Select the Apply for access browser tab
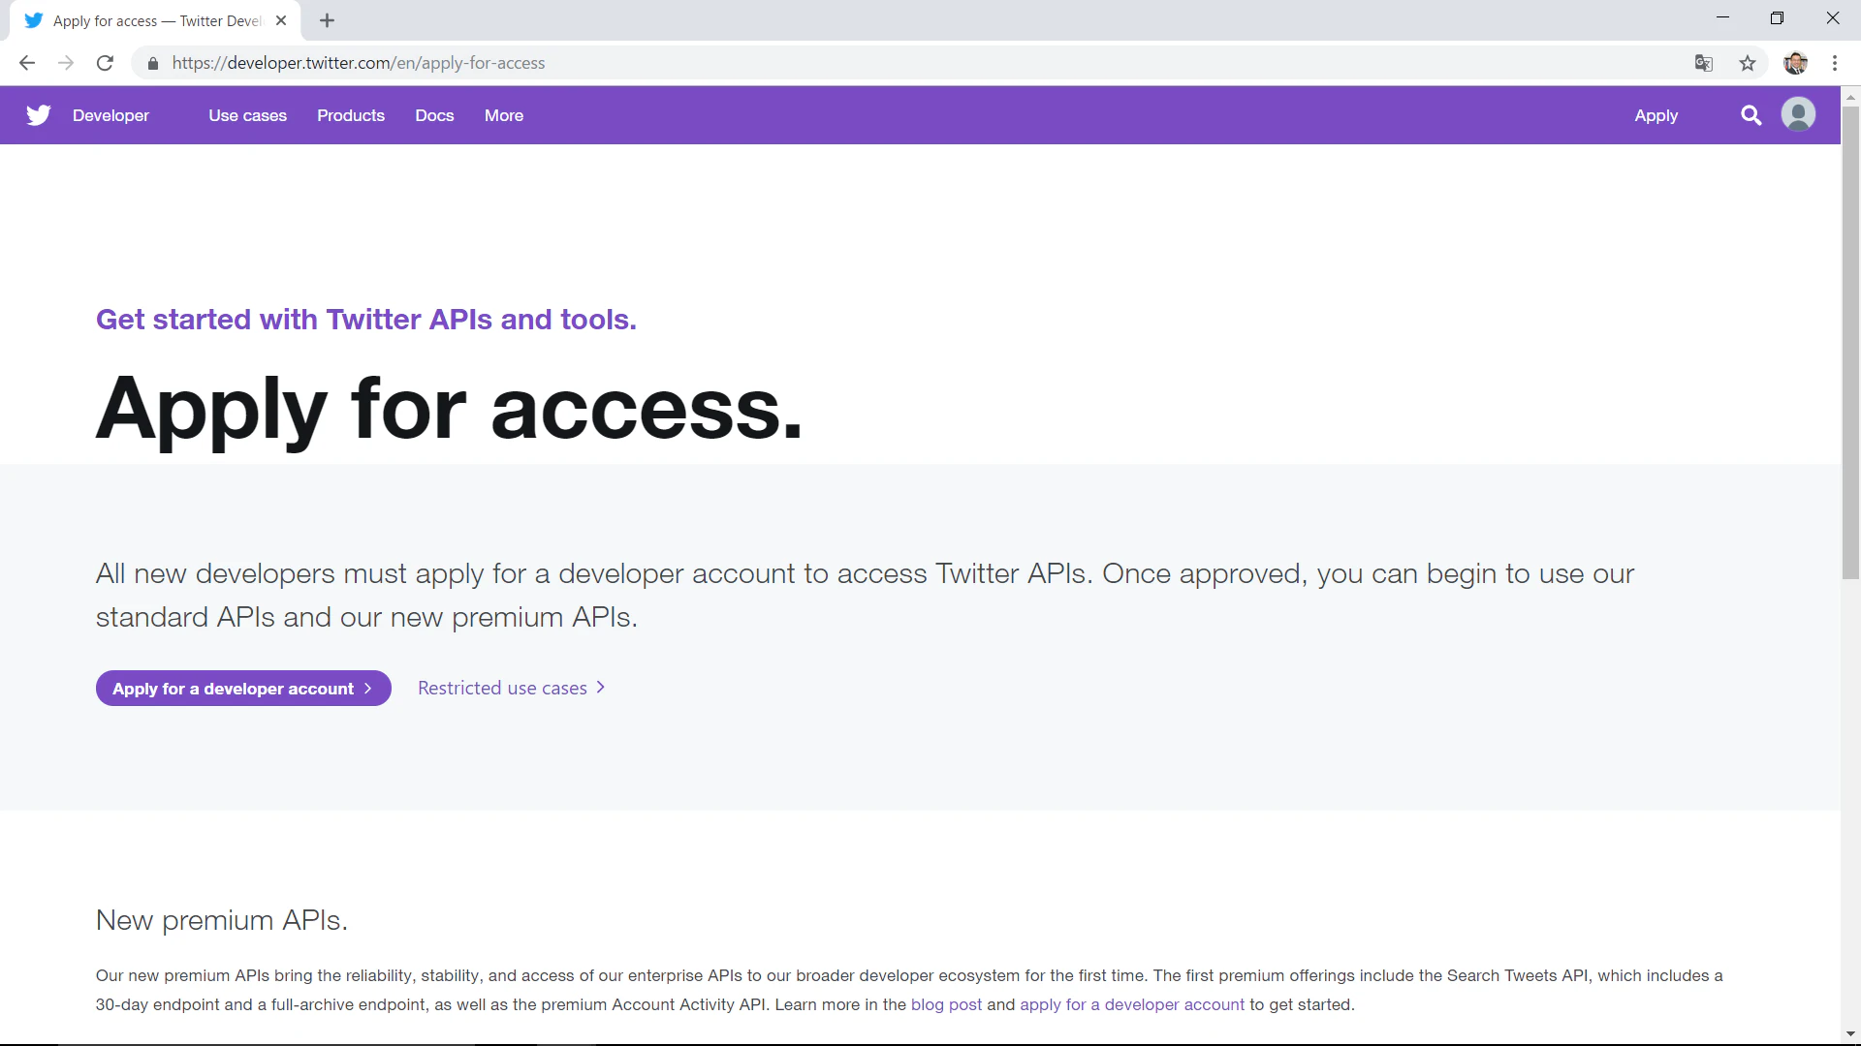This screenshot has height=1046, width=1861. click(x=155, y=20)
